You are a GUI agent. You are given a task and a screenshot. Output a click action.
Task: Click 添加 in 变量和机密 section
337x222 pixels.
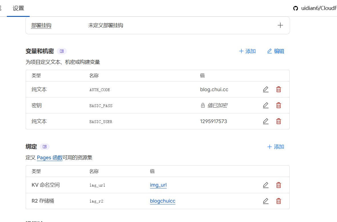tap(247, 51)
